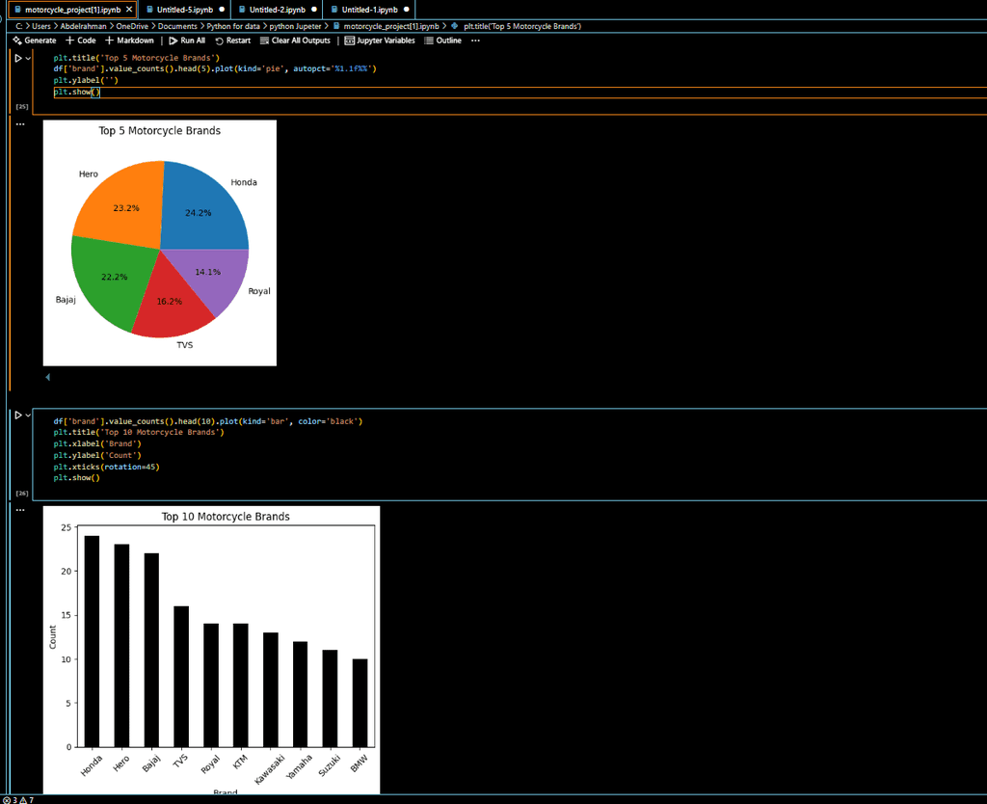Viewport: 987px width, 804px height.
Task: Select the plt.title breadcrumb symbol
Action: (517, 26)
